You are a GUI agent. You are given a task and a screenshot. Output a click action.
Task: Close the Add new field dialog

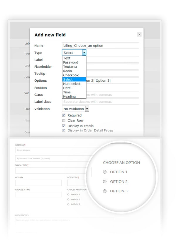[139, 35]
